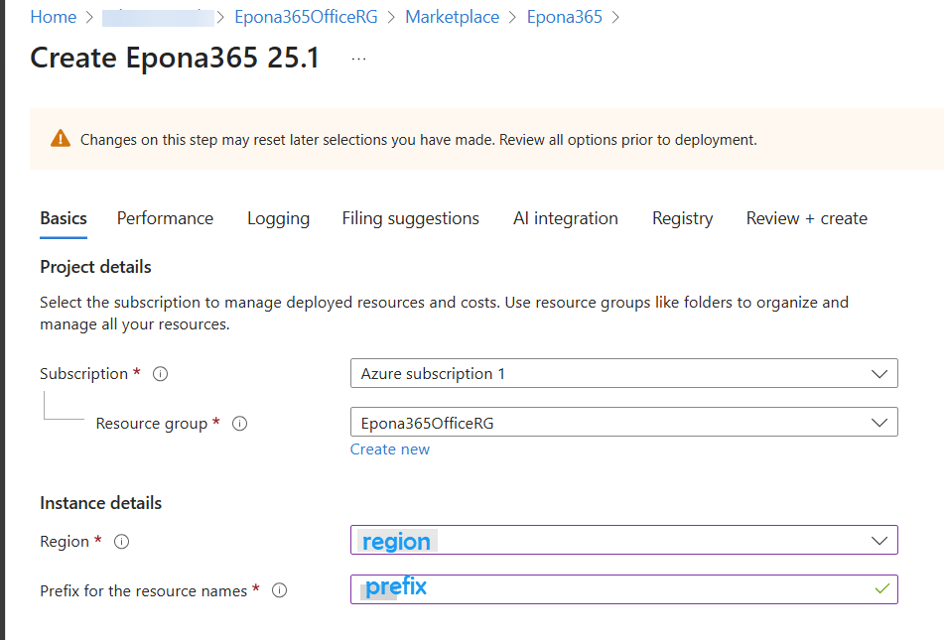Select the Basics tab

tap(64, 218)
